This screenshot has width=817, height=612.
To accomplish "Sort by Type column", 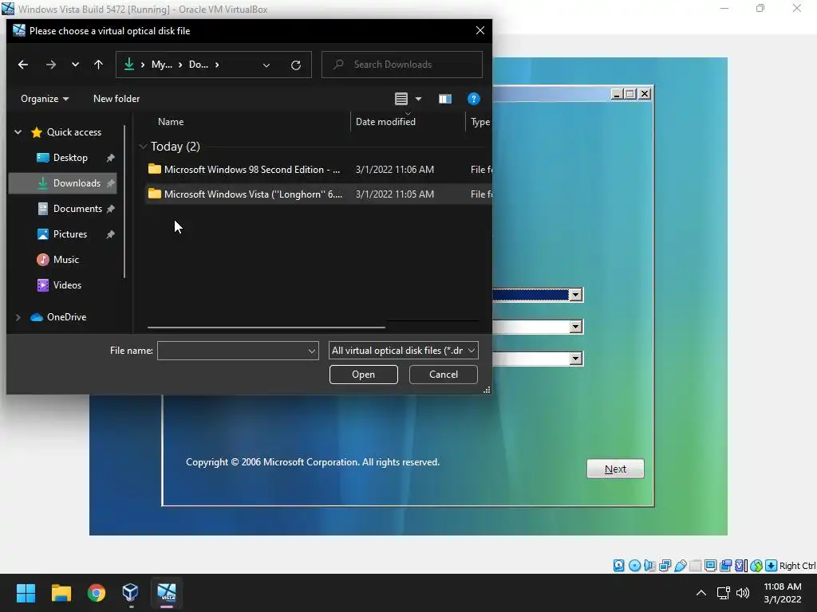I will click(480, 122).
